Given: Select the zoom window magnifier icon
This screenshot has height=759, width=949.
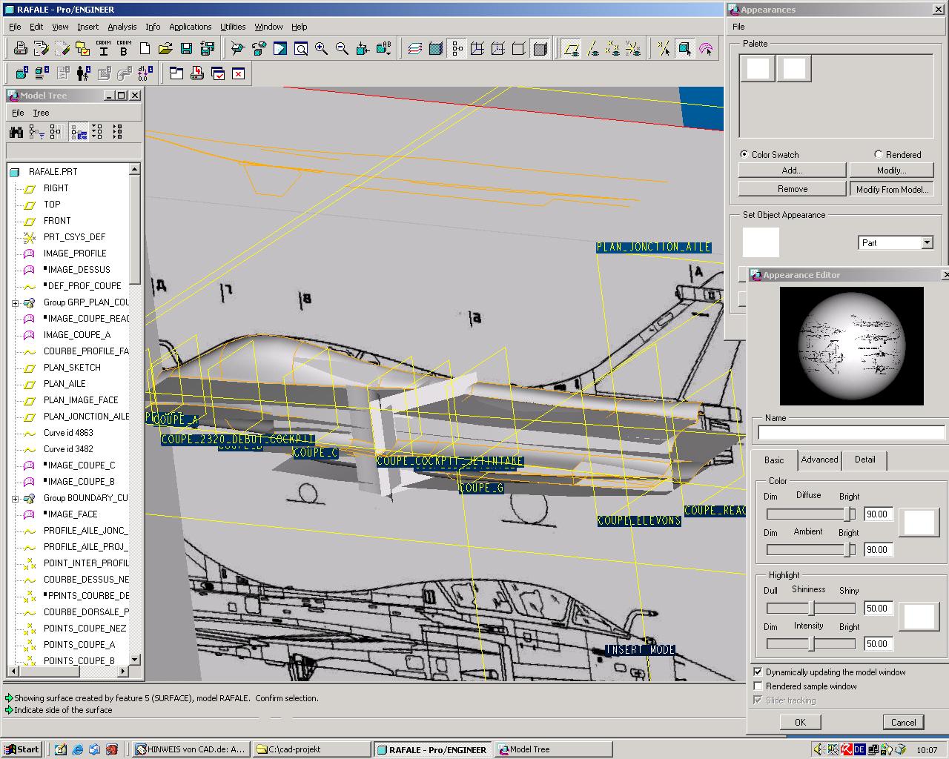Looking at the screenshot, I should [300, 49].
